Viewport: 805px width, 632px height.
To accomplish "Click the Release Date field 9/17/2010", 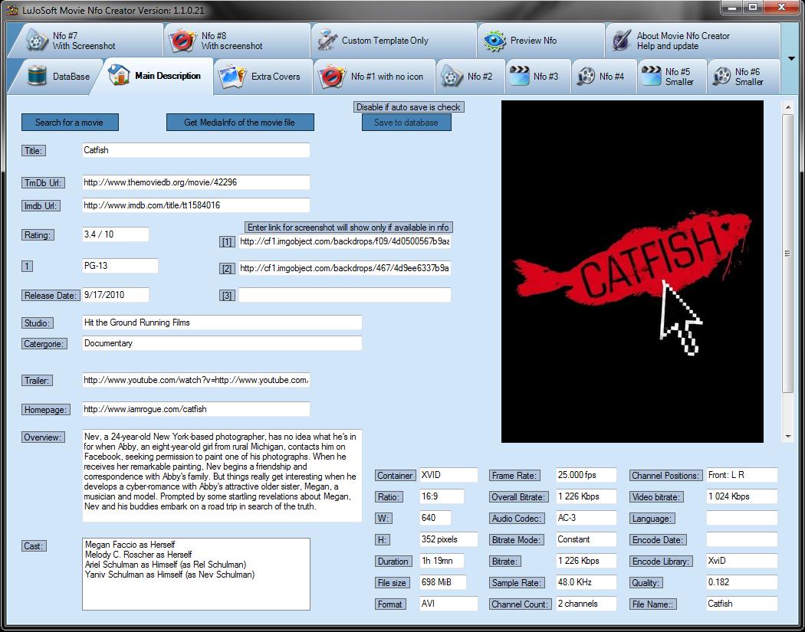I will click(x=116, y=295).
